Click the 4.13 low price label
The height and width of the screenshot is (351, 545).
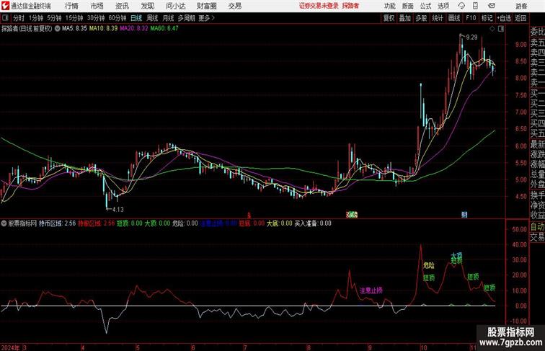click(118, 209)
